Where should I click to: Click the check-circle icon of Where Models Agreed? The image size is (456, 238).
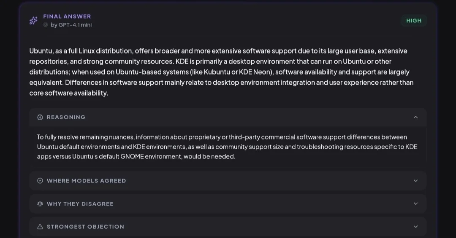coord(40,181)
